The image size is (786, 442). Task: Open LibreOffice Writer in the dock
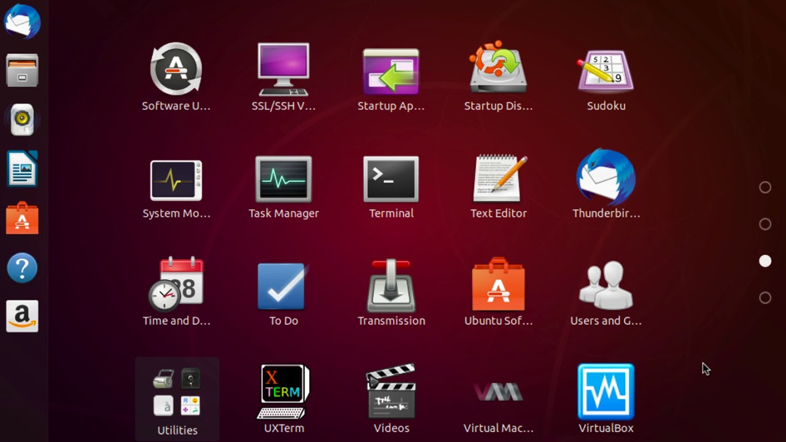coord(22,169)
